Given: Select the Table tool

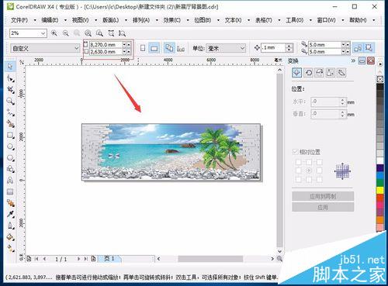Looking at the screenshot, I should click(x=10, y=191).
